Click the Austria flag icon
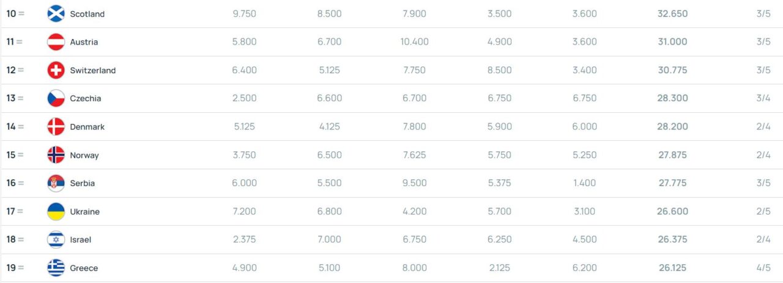 56,42
